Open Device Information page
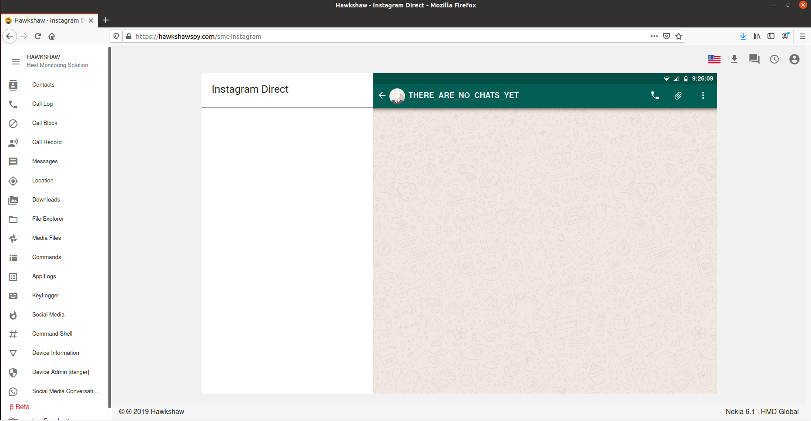The width and height of the screenshot is (811, 421). click(x=56, y=353)
